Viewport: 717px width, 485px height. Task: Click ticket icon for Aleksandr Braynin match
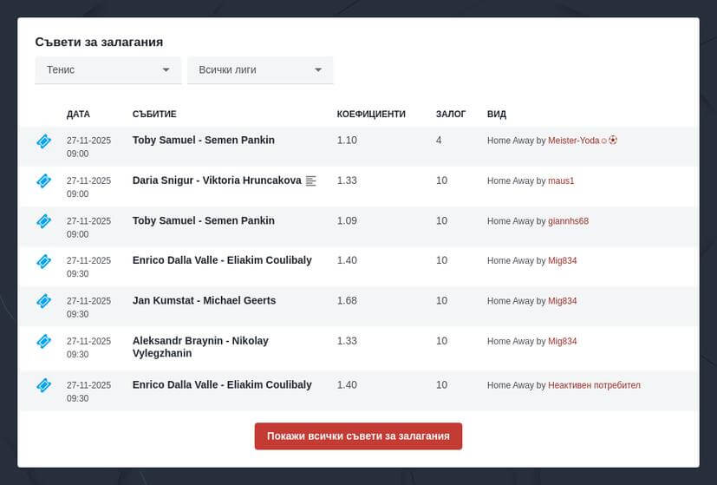click(x=43, y=342)
